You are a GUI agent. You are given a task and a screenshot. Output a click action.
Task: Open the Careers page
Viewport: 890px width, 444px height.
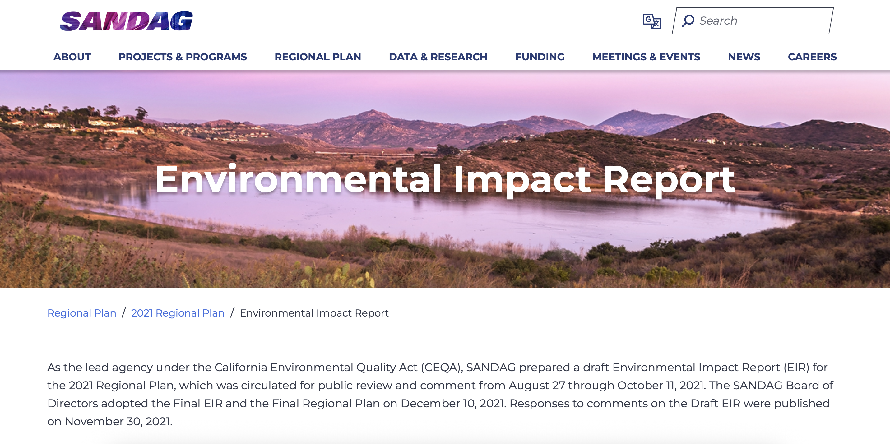(812, 57)
